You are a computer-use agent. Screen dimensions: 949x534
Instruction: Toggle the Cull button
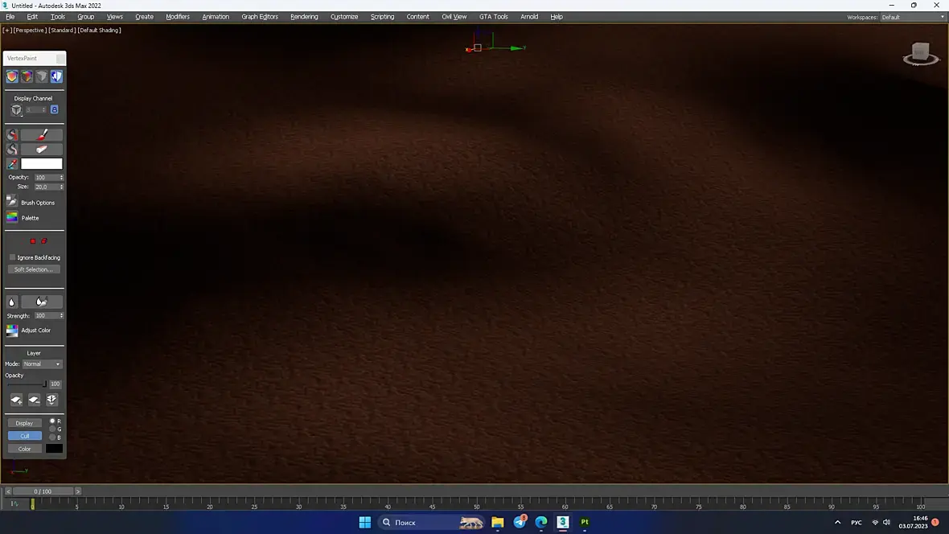click(x=24, y=436)
